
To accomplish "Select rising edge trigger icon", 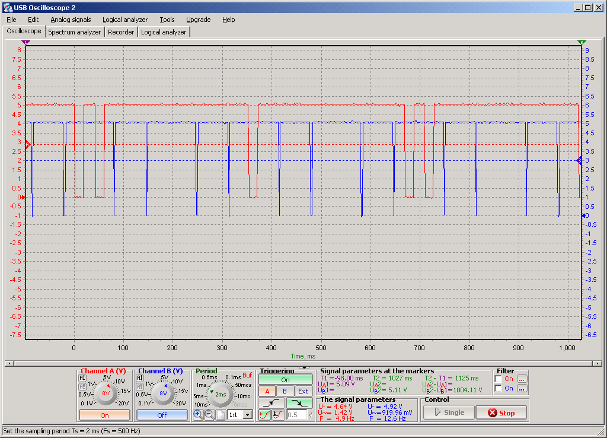I will pos(271,403).
